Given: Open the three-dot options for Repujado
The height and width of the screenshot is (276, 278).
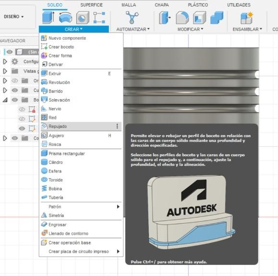Looking at the screenshot, I should [x=117, y=126].
